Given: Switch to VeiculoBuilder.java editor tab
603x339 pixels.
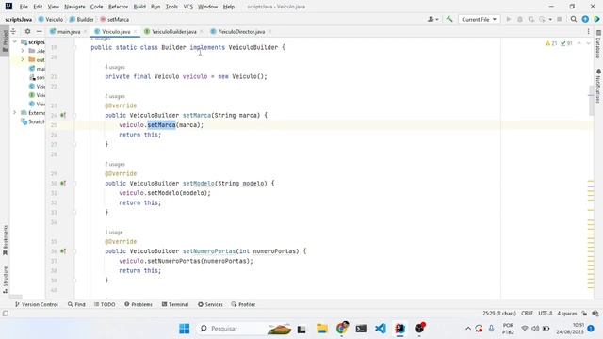Looking at the screenshot, I should 173,31.
